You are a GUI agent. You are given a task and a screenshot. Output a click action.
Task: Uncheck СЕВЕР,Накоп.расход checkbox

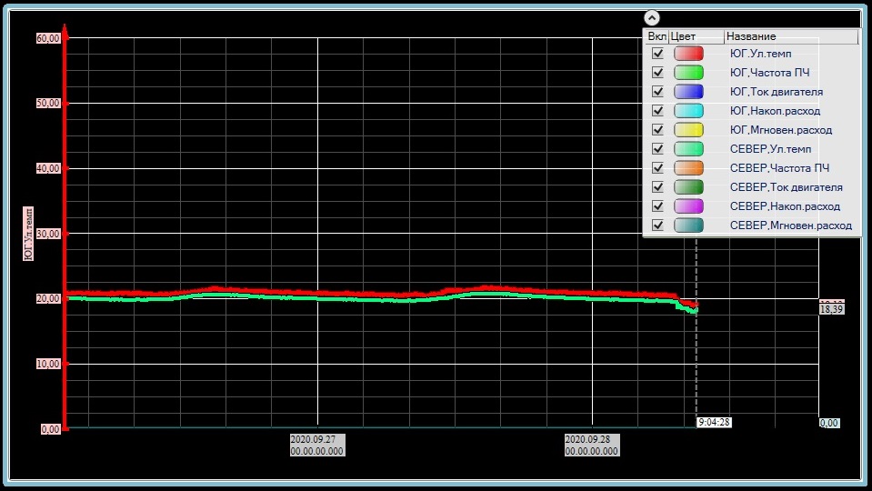tap(658, 205)
